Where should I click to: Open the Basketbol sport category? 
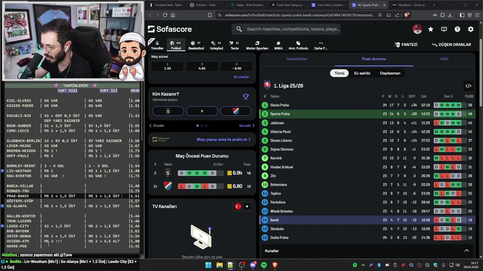196,45
